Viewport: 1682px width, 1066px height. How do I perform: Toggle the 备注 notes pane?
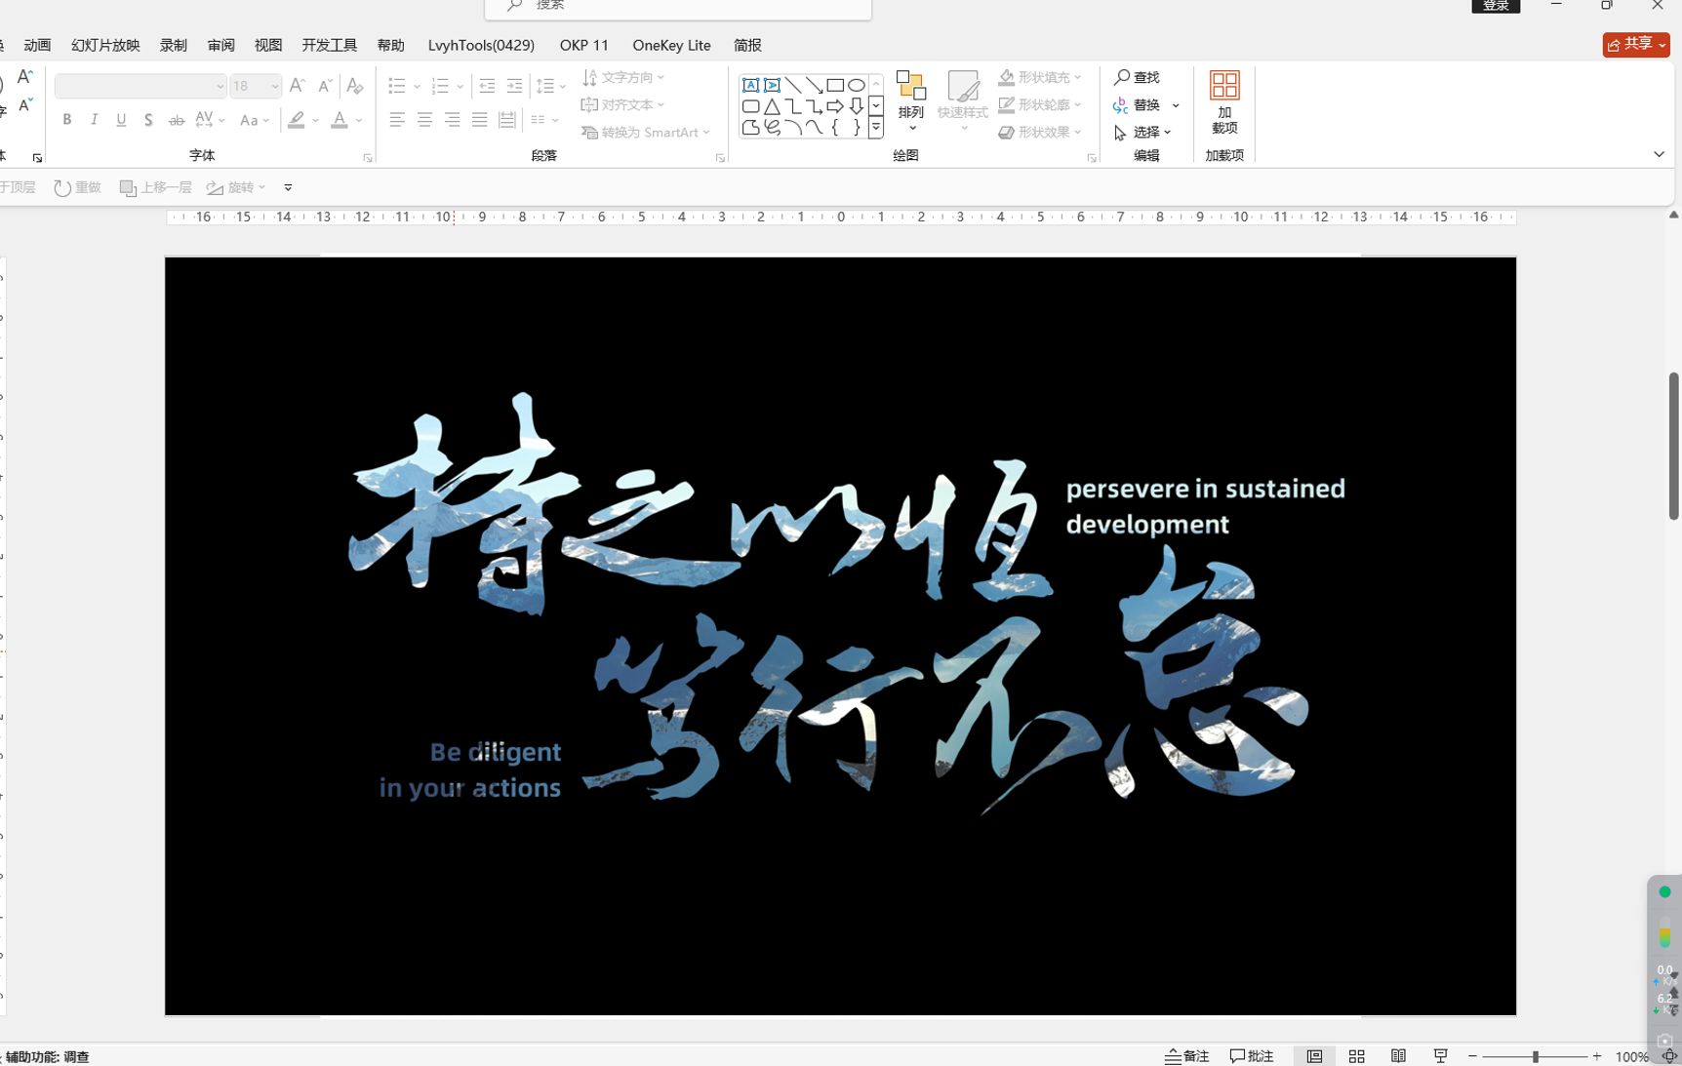pos(1186,1056)
